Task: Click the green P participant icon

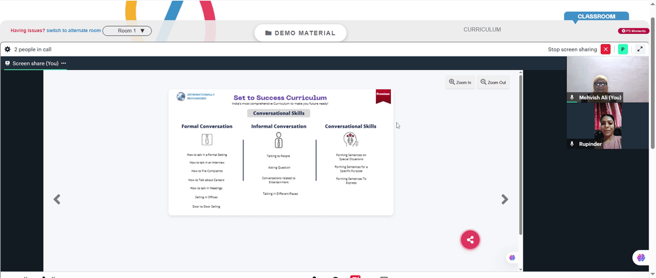Action: coord(623,49)
